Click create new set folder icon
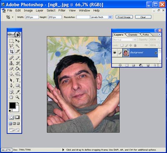167x153 pixels. [134, 65]
